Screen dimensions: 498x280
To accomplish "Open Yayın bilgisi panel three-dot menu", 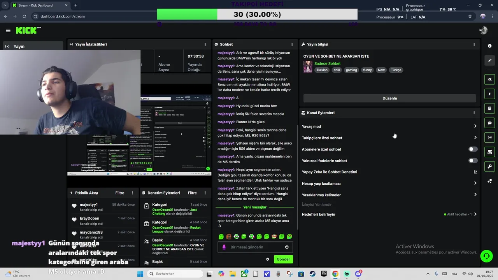I will pos(474,44).
